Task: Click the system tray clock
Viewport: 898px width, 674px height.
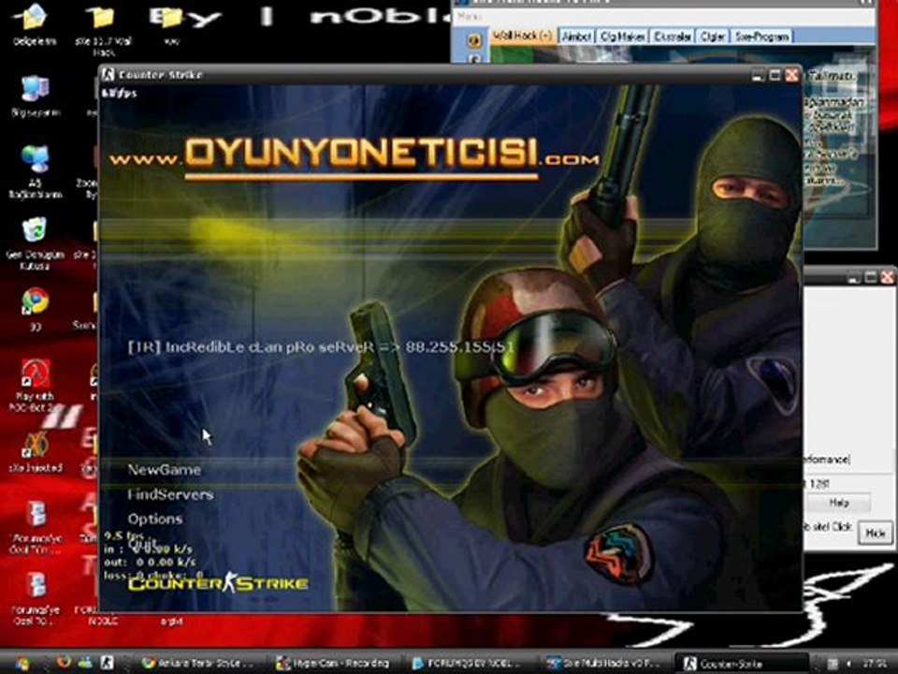Action: click(x=876, y=664)
